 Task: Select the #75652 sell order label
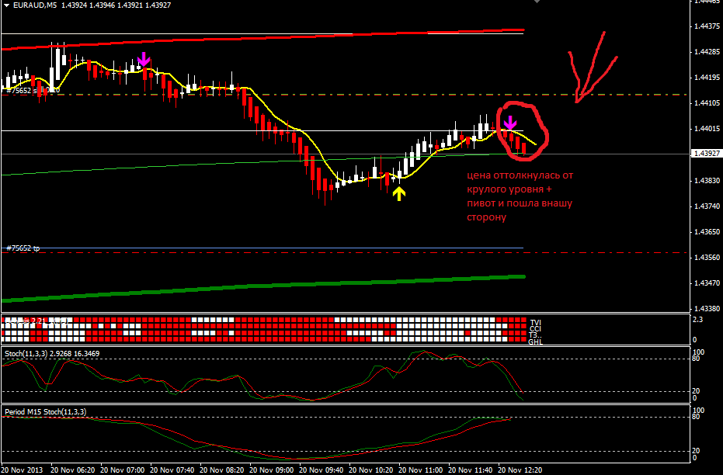pyautogui.click(x=33, y=90)
